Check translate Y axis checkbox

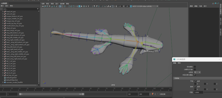[205, 84]
